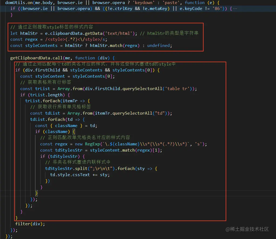The image size is (276, 239).
Task: Click the "getClipboardData.call(me, function (div) {" line
Action: (63, 58)
